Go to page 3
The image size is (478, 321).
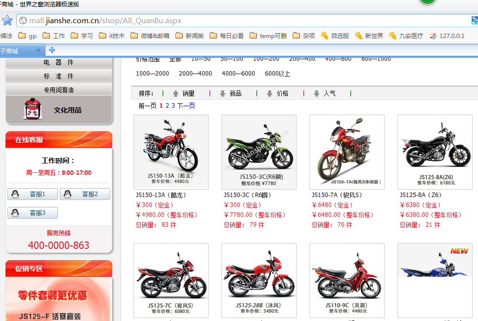[x=173, y=106]
